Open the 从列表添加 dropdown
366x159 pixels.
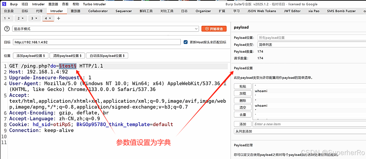pyautogui.click(x=300, y=131)
